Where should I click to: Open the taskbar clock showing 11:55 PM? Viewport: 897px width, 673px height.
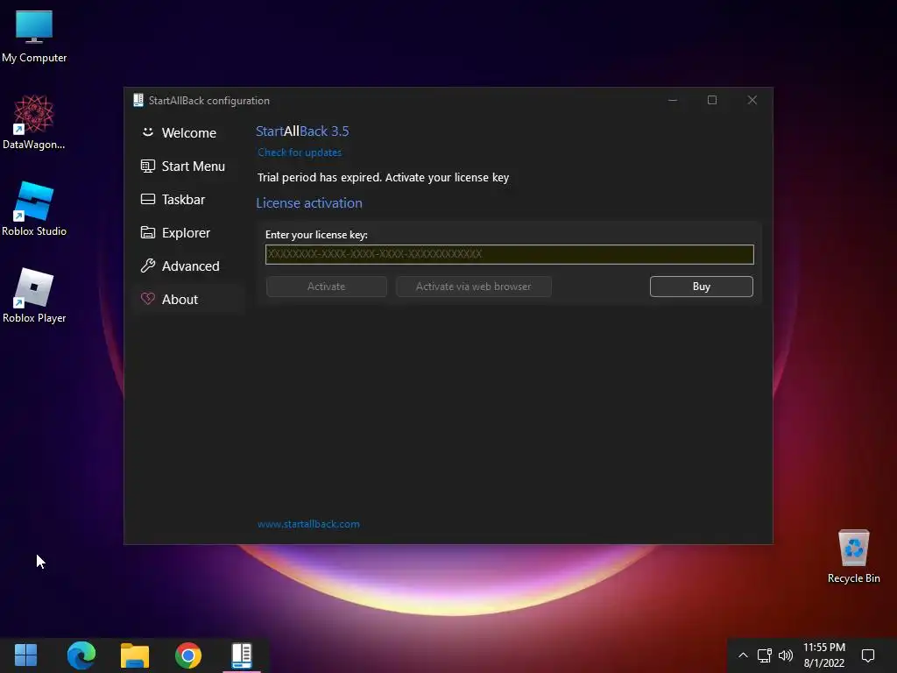(x=823, y=655)
